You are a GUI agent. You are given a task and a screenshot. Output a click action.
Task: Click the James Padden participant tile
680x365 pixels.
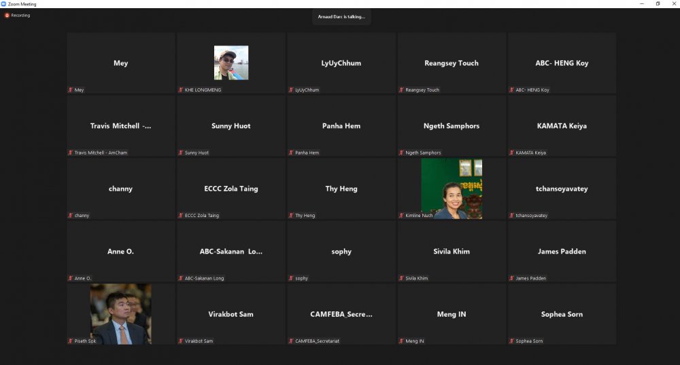coord(562,251)
